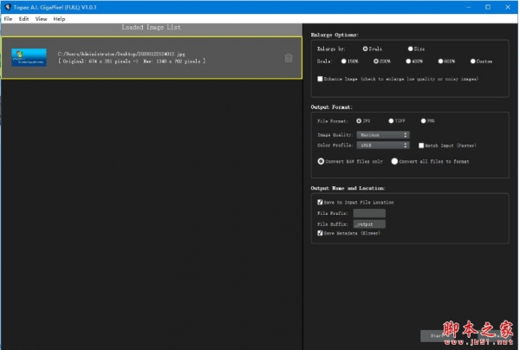Click the Topaz GigaPixel title bar logo

6,7
